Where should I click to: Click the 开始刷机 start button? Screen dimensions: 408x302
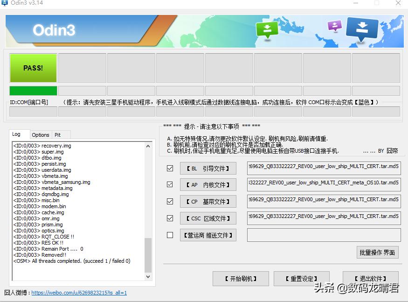pos(241,279)
